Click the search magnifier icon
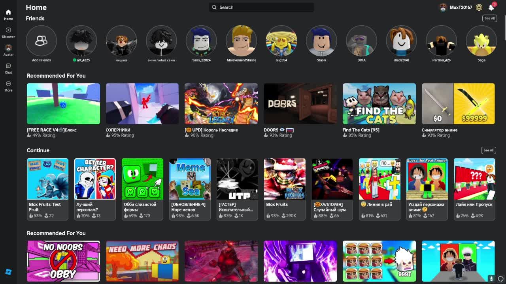The width and height of the screenshot is (506, 284). pyautogui.click(x=214, y=7)
